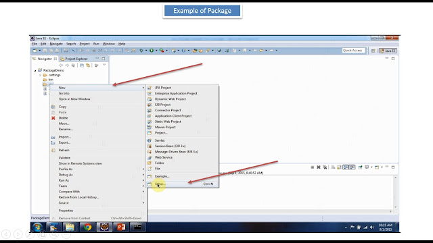Switch to the Project Explorer tab
This screenshot has width=433, height=243.
(x=74, y=59)
